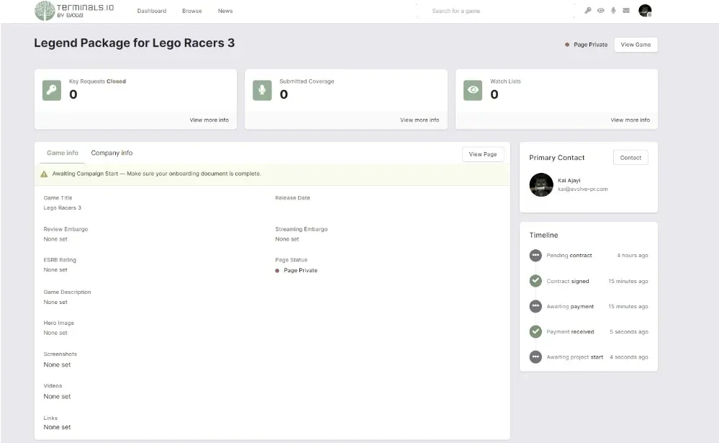719x443 pixels.
Task: Open the mail envelope icon in header
Action: (626, 11)
